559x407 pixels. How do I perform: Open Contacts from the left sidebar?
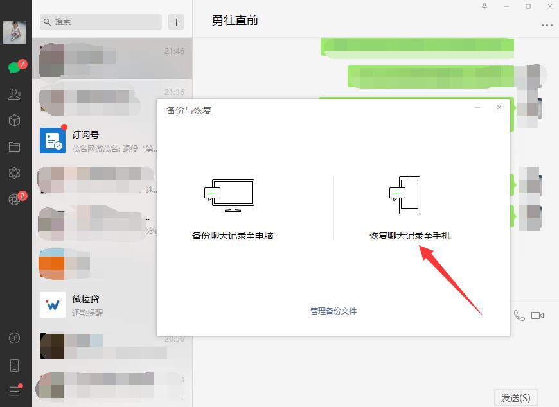[x=15, y=94]
